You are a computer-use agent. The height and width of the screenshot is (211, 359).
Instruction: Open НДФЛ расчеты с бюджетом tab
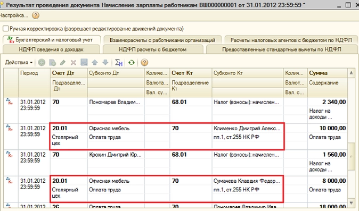pyautogui.click(x=153, y=49)
